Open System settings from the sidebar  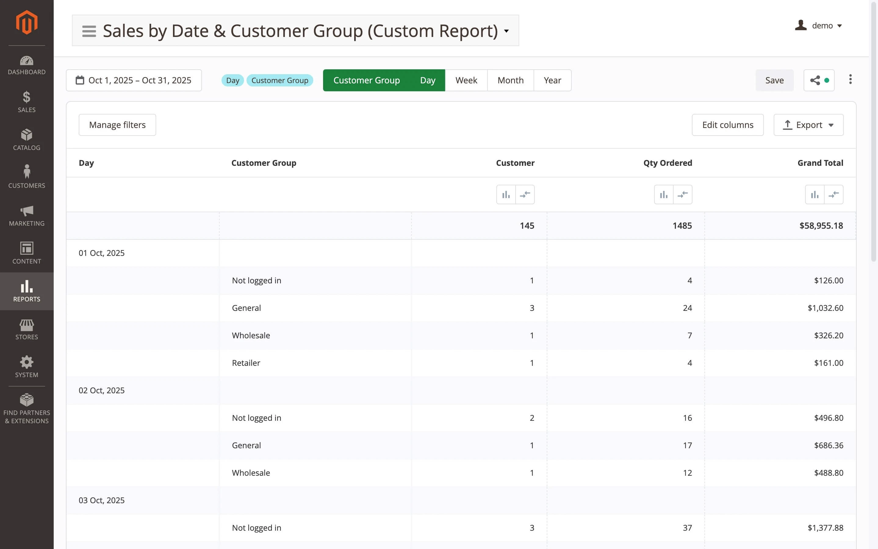tap(27, 366)
